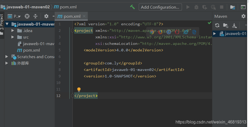Open Project panel settings gear
The image size is (249, 127).
pyautogui.click(x=46, y=16)
